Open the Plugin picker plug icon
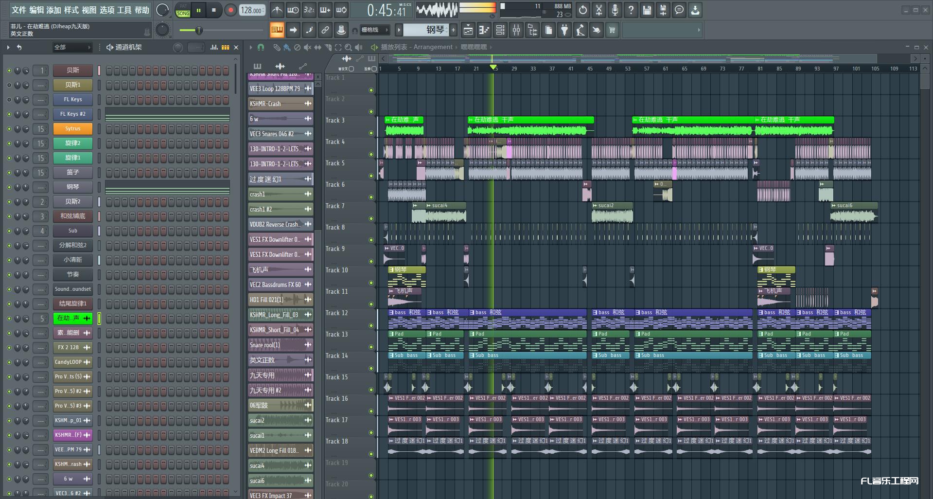This screenshot has height=499, width=933. 564,30
